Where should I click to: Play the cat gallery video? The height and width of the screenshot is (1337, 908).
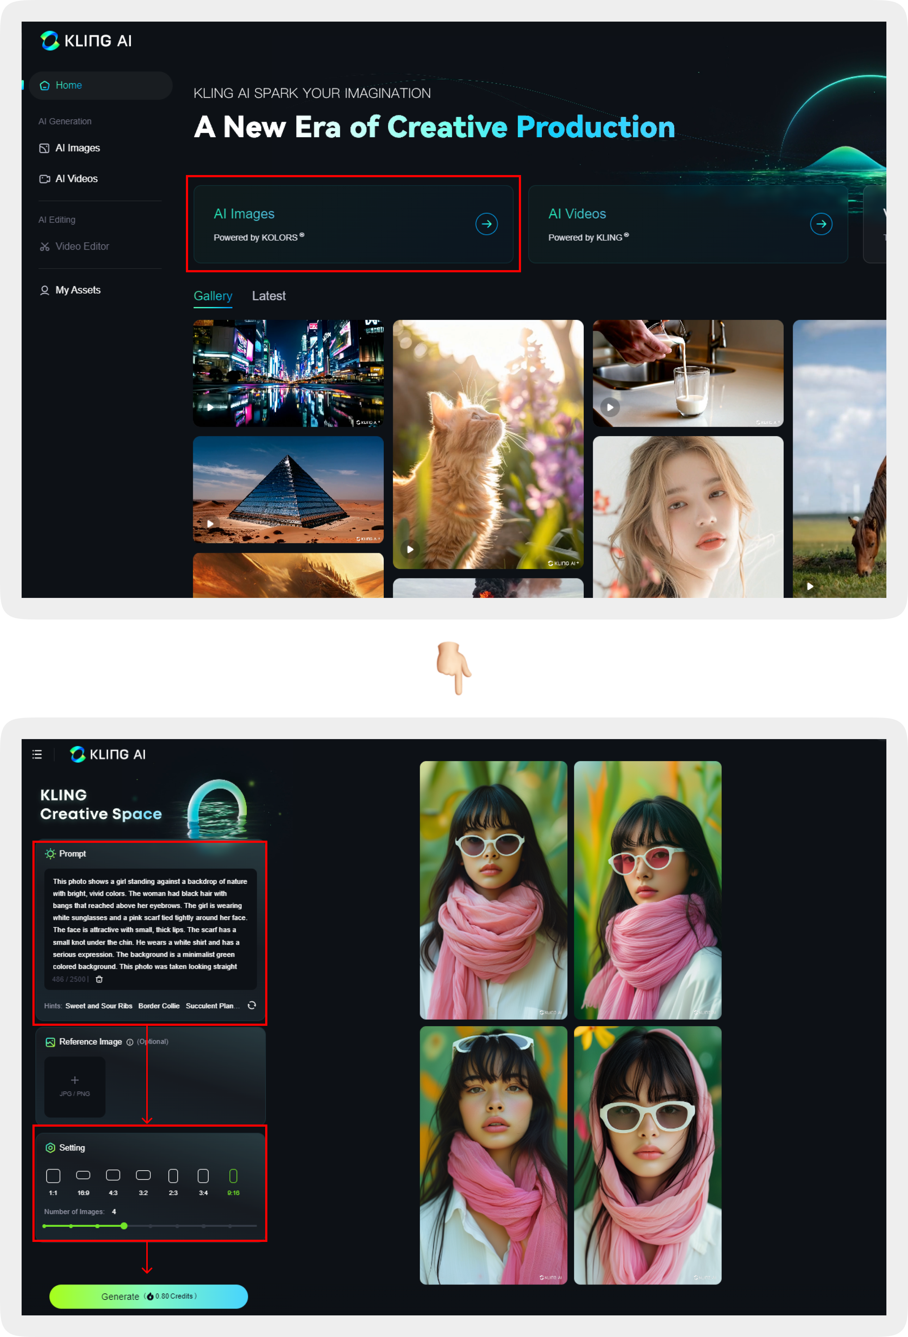tap(410, 549)
